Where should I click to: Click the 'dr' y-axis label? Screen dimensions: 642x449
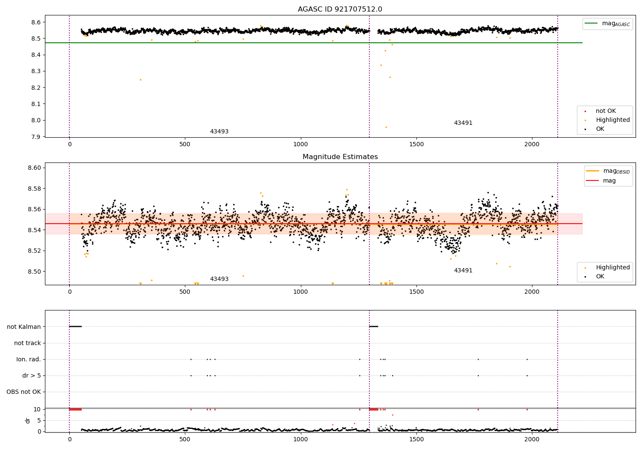click(28, 421)
